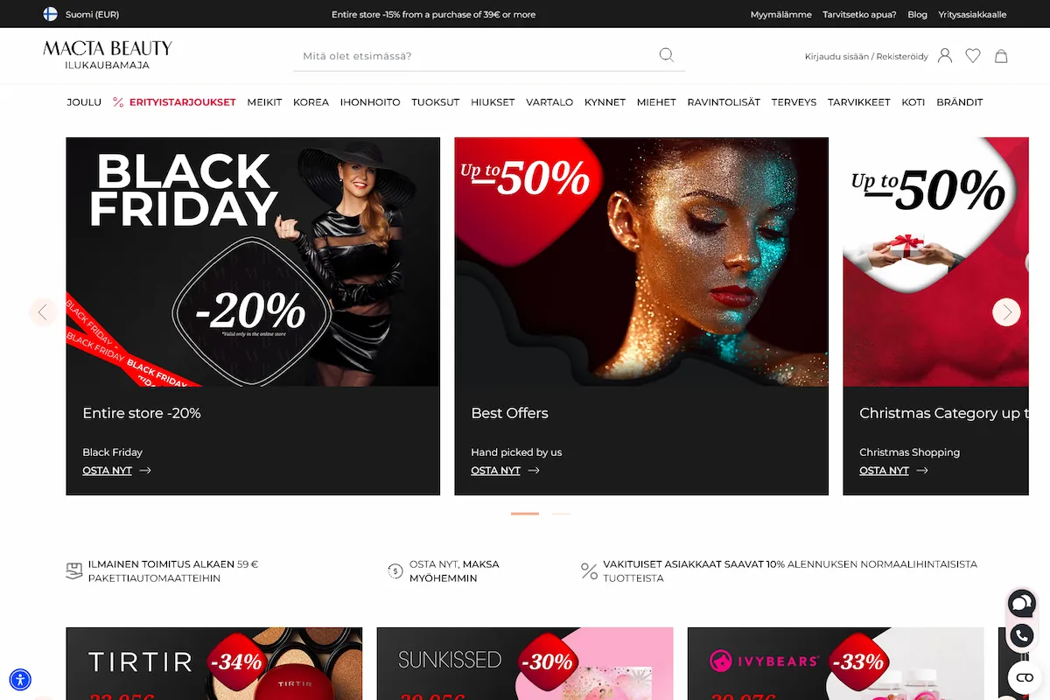The image size is (1050, 700).
Task: Open the TIRTIR -34% promo banner
Action: (214, 663)
